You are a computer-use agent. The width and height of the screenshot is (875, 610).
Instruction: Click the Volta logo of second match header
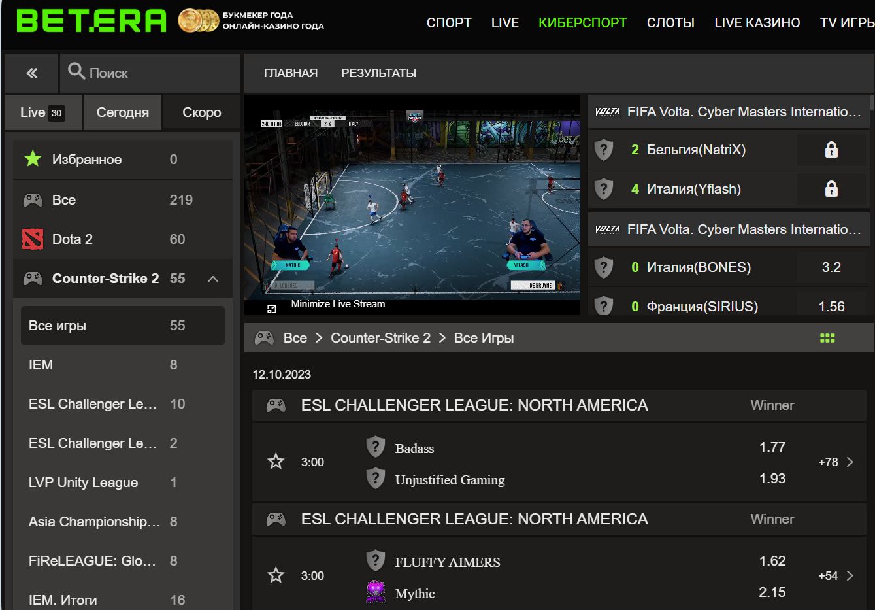(608, 229)
